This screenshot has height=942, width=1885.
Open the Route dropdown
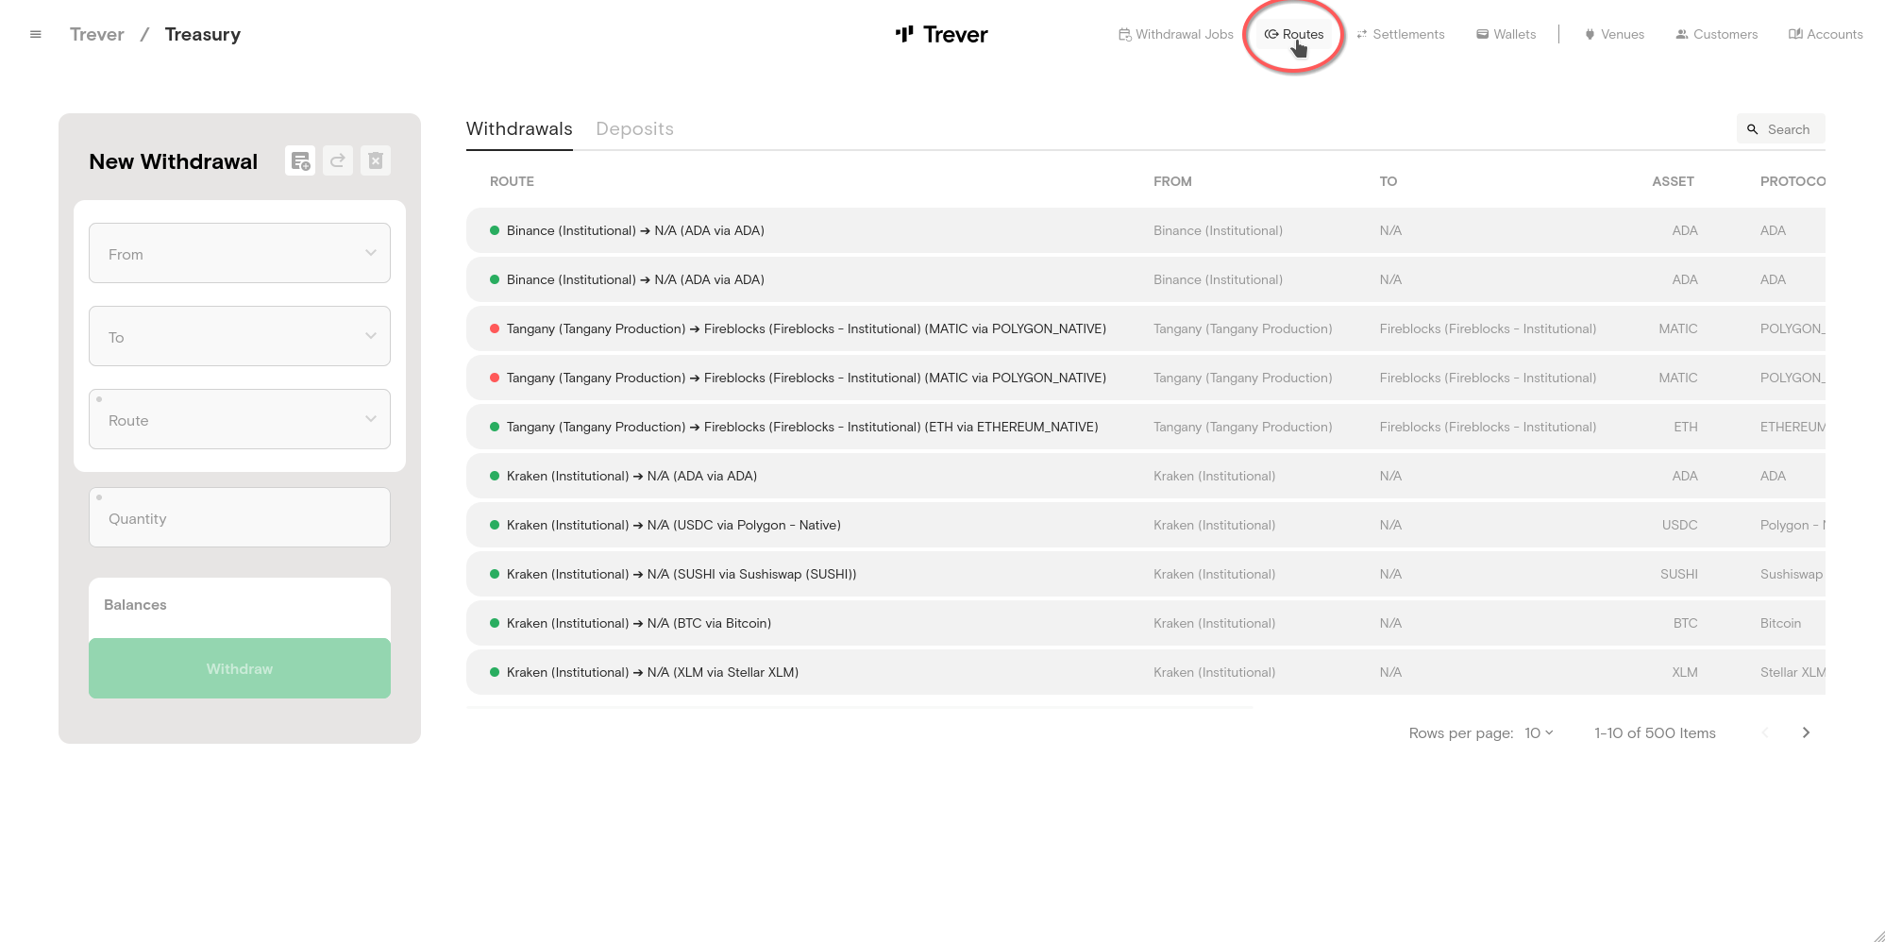(240, 419)
